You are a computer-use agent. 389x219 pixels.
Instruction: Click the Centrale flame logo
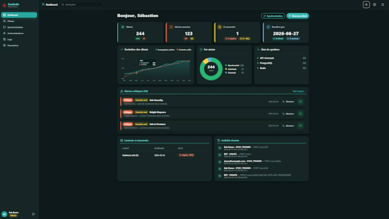pos(4,5)
